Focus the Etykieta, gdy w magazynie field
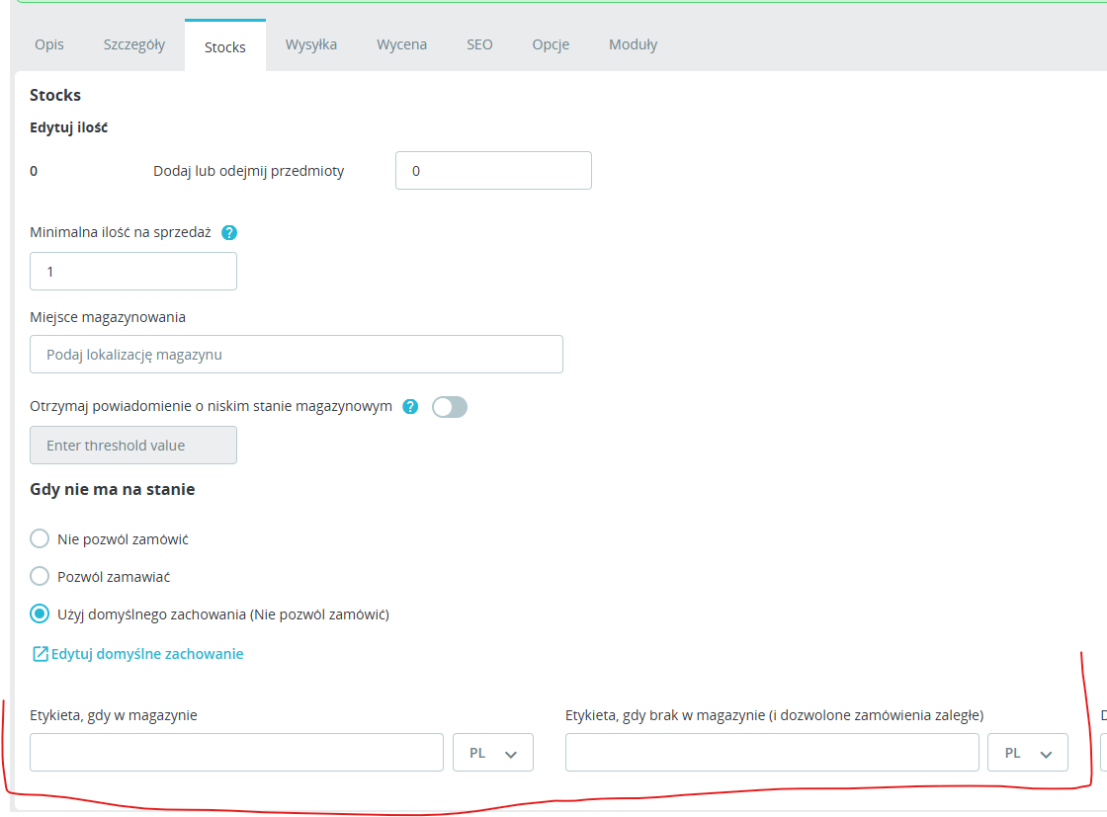Screen dimensions: 1107x817 (236, 753)
